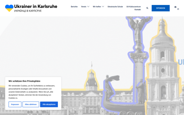Image resolution: width=184 pixels, height=115 pixels.
Task: Open the search magnifier icon
Action: click(x=147, y=8)
